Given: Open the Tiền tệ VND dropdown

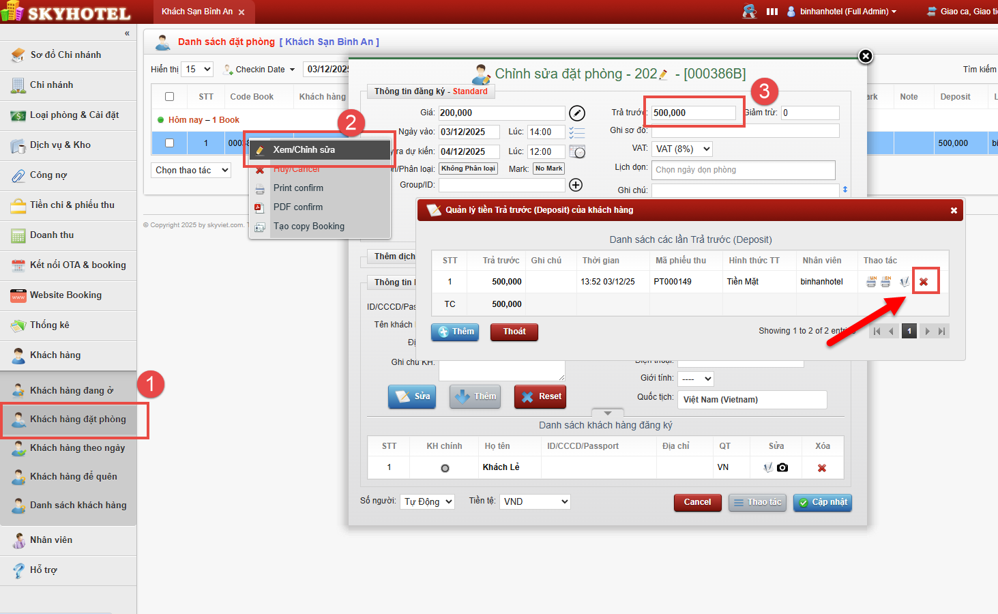Looking at the screenshot, I should point(535,501).
